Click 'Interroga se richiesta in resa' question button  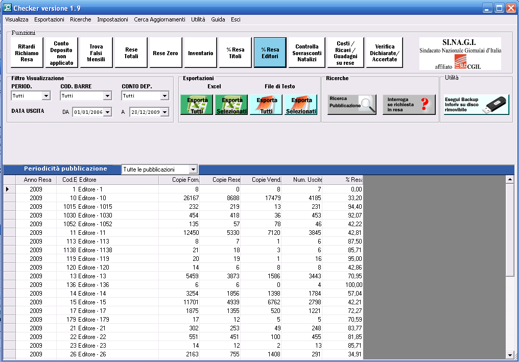[x=409, y=105]
